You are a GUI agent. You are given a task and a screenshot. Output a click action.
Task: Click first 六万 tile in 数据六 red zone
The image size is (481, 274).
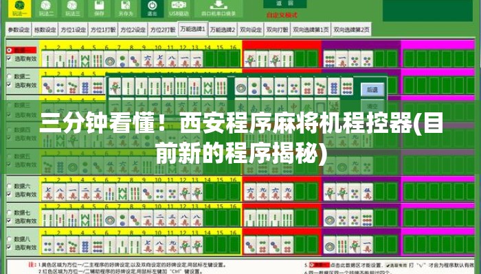(249, 192)
